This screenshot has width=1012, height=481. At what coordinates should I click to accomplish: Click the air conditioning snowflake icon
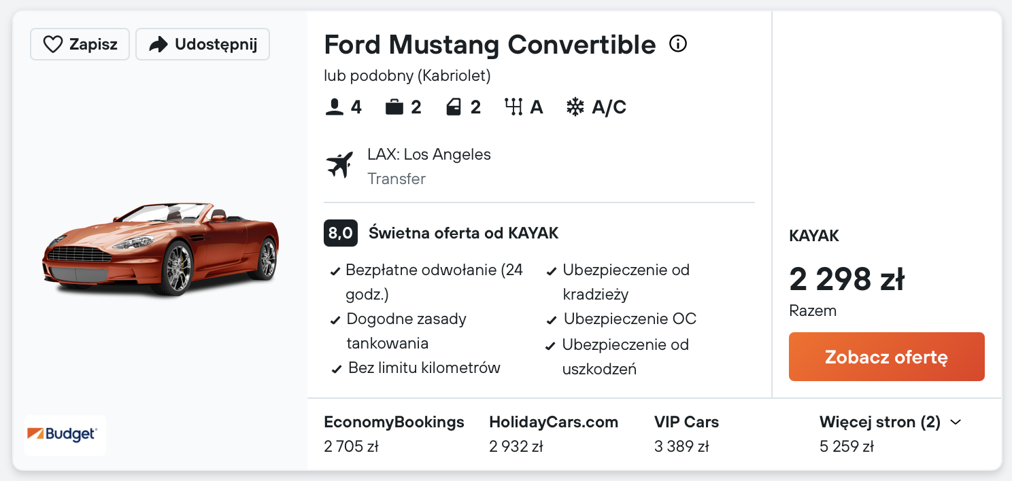pyautogui.click(x=575, y=107)
